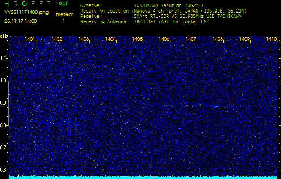Click the Receiving Location label
The width and height of the screenshot is (281, 179).
105,11
